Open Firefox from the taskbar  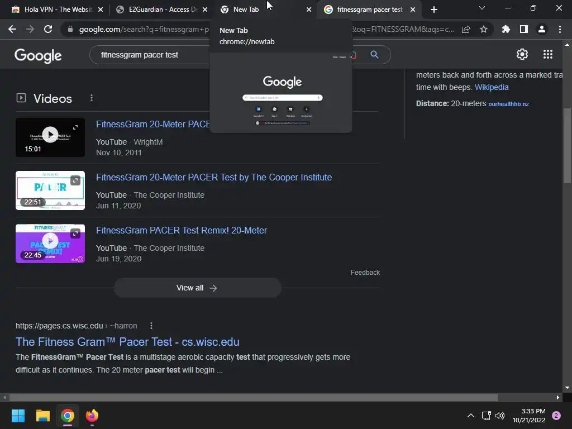(x=92, y=416)
